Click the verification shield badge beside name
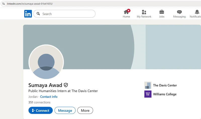201x119 pixels. coord(66,85)
